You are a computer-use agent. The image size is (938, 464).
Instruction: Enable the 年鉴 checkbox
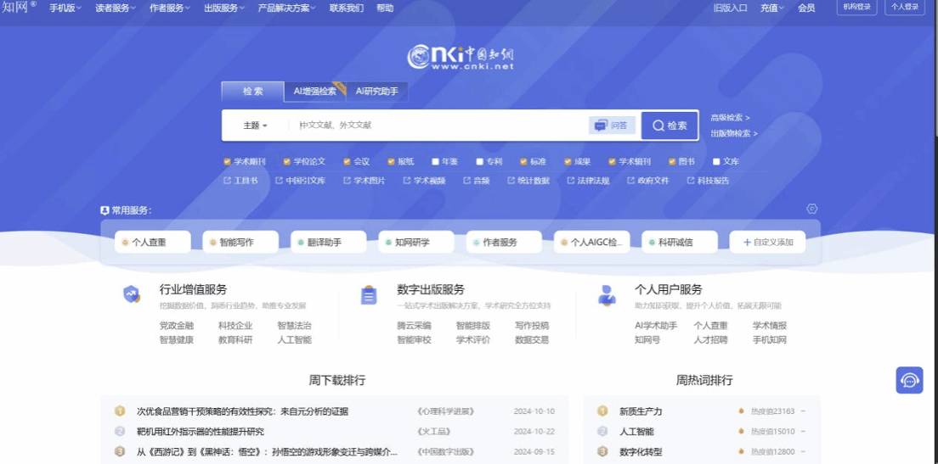(x=435, y=162)
